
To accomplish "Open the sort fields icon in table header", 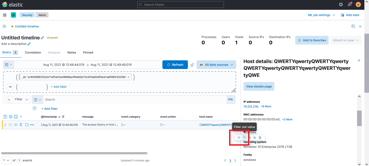I will (x=21, y=117).
